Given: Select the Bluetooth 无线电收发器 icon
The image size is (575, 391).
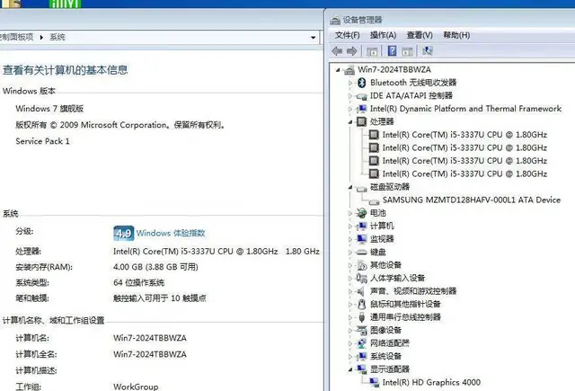Looking at the screenshot, I should [361, 83].
